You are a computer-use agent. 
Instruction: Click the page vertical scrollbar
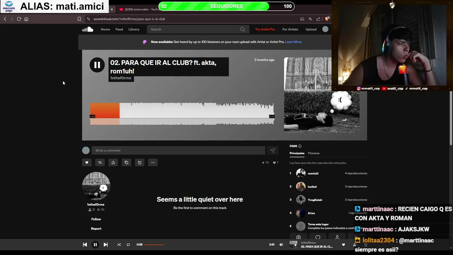[x=451, y=119]
